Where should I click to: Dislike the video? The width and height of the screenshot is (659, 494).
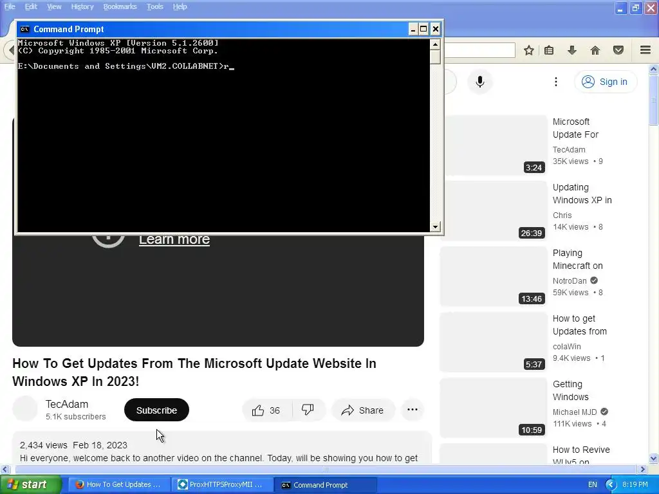click(308, 410)
